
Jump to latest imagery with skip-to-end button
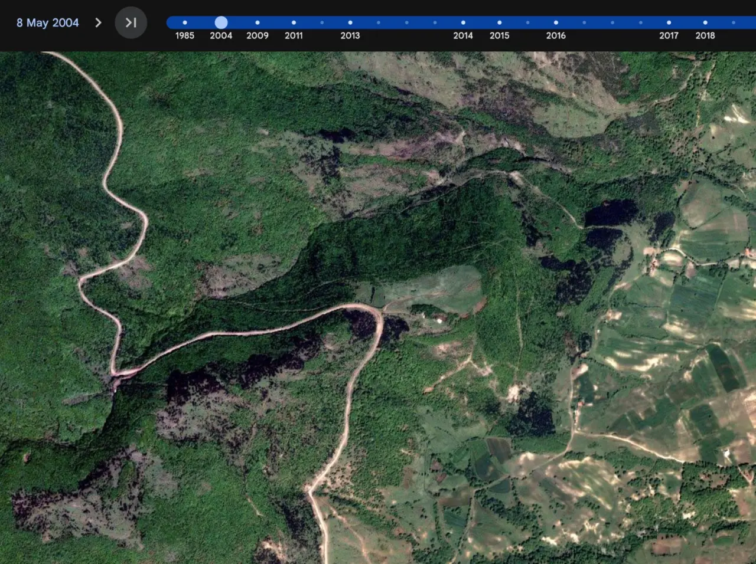tap(131, 22)
